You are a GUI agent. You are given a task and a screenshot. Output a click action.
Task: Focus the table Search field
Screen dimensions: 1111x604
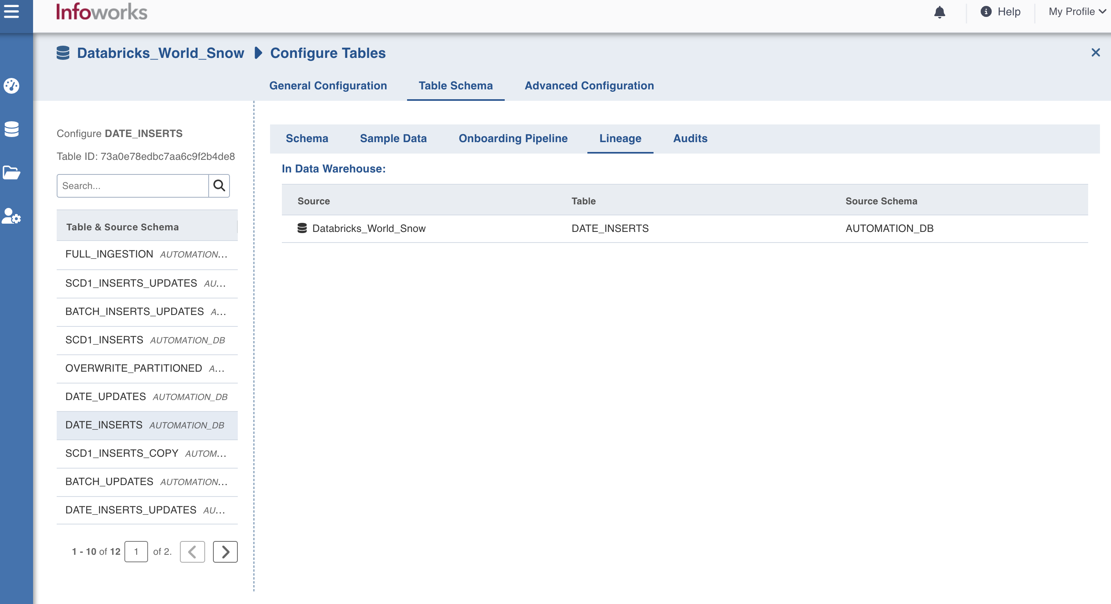(x=133, y=185)
